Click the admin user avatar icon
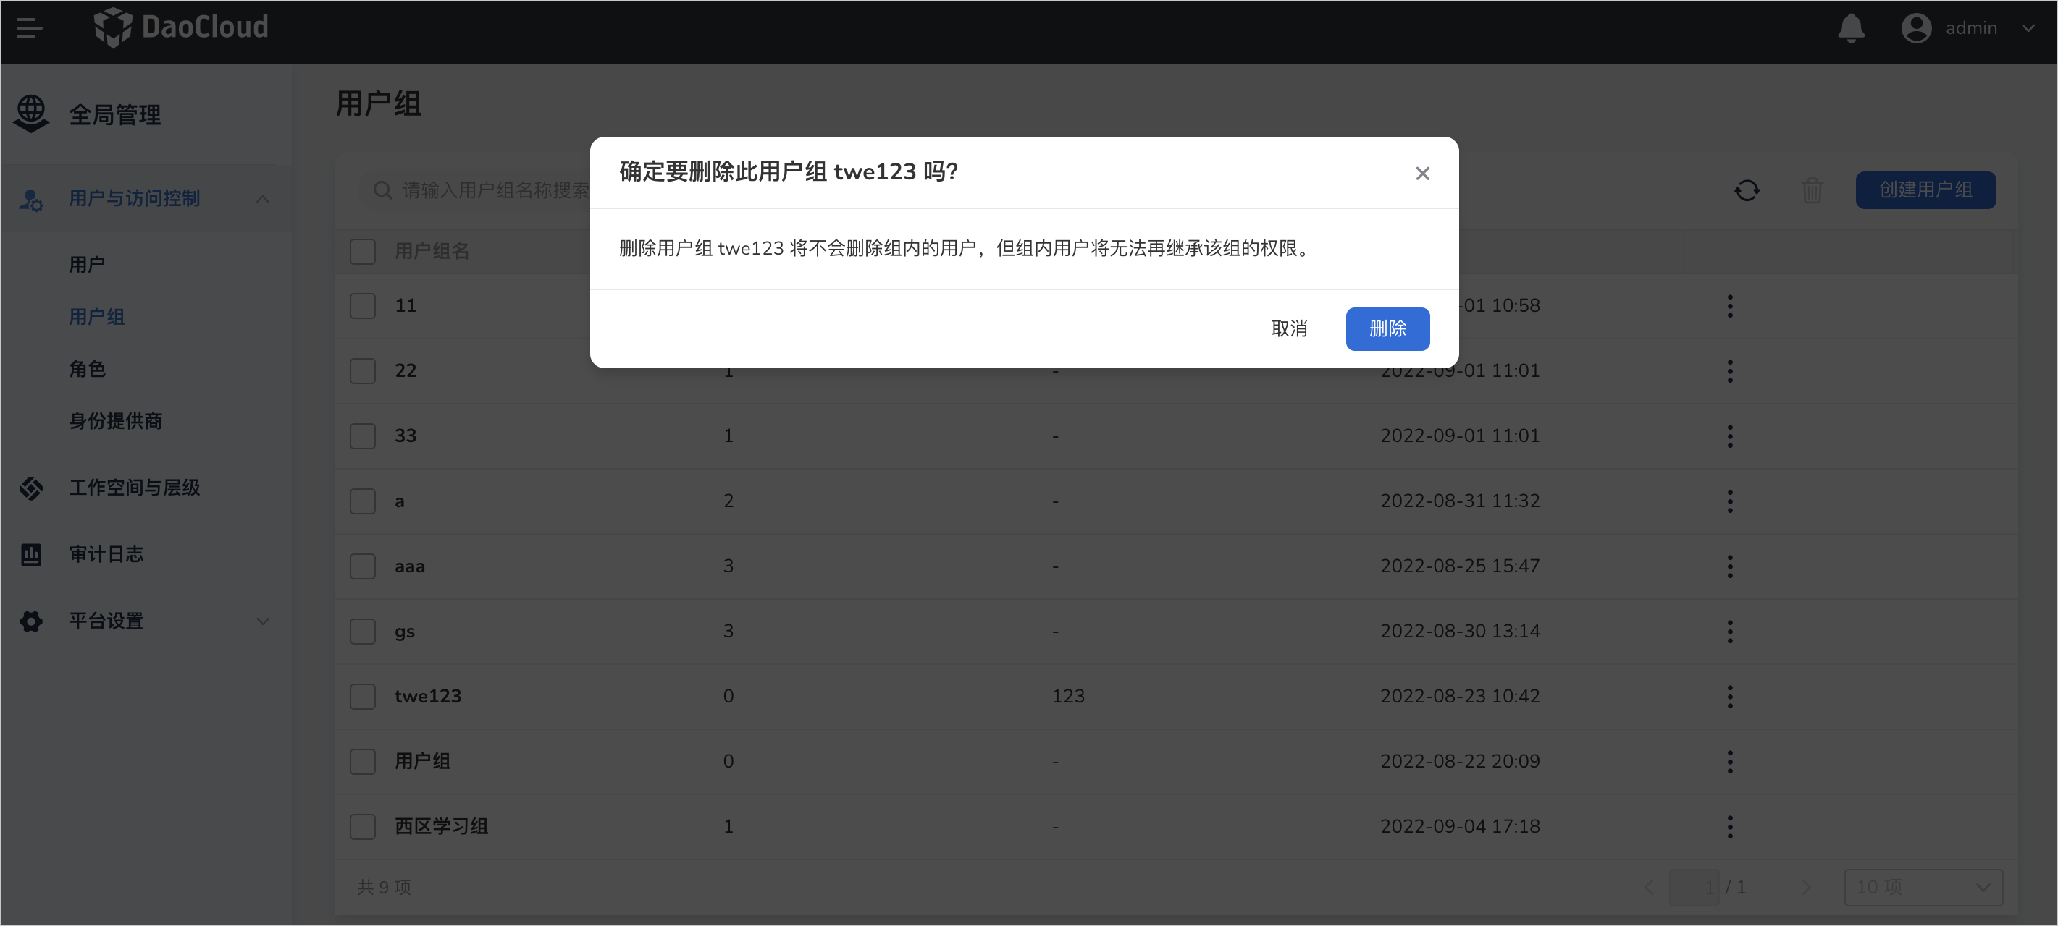This screenshot has width=2058, height=926. [x=1916, y=29]
